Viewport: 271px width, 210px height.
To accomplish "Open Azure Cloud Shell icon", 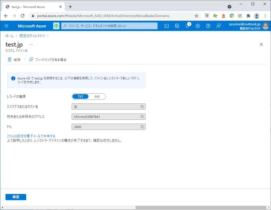I will pos(167,26).
